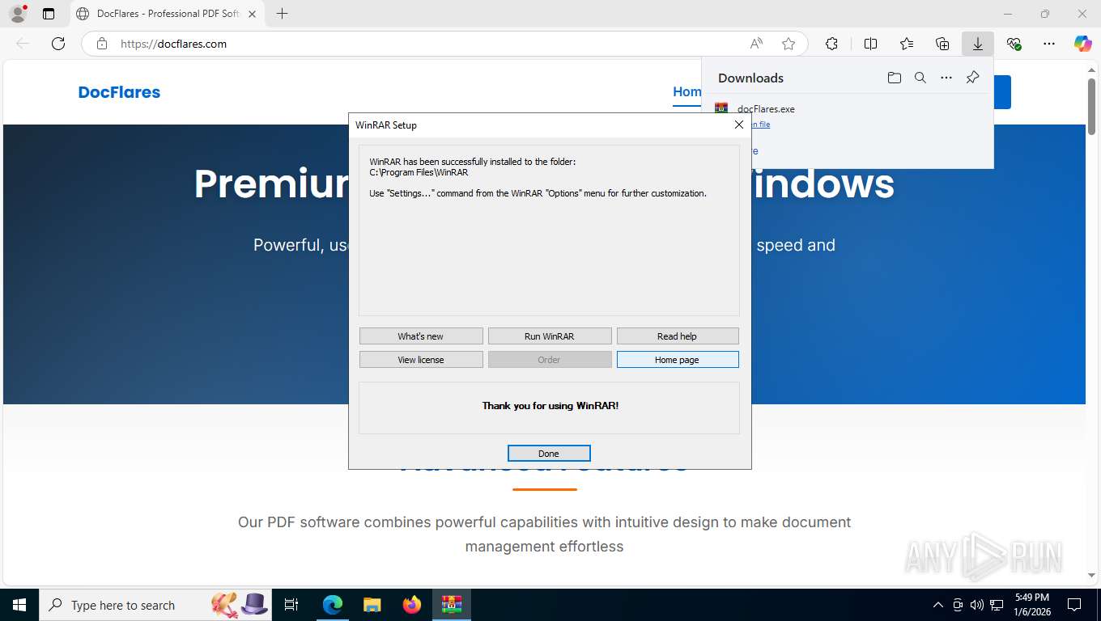Image resolution: width=1101 pixels, height=621 pixels.
Task: Open a new browser tab
Action: point(282,14)
